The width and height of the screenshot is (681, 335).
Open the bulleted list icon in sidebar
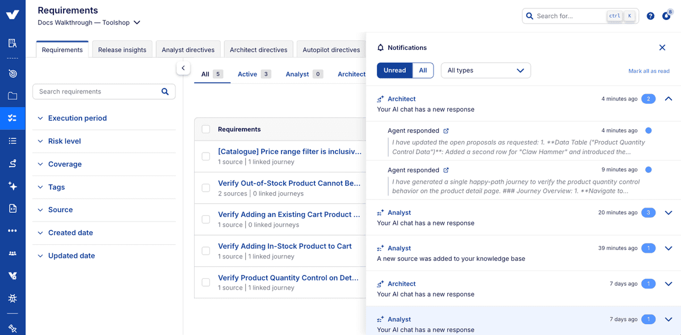pyautogui.click(x=12, y=141)
